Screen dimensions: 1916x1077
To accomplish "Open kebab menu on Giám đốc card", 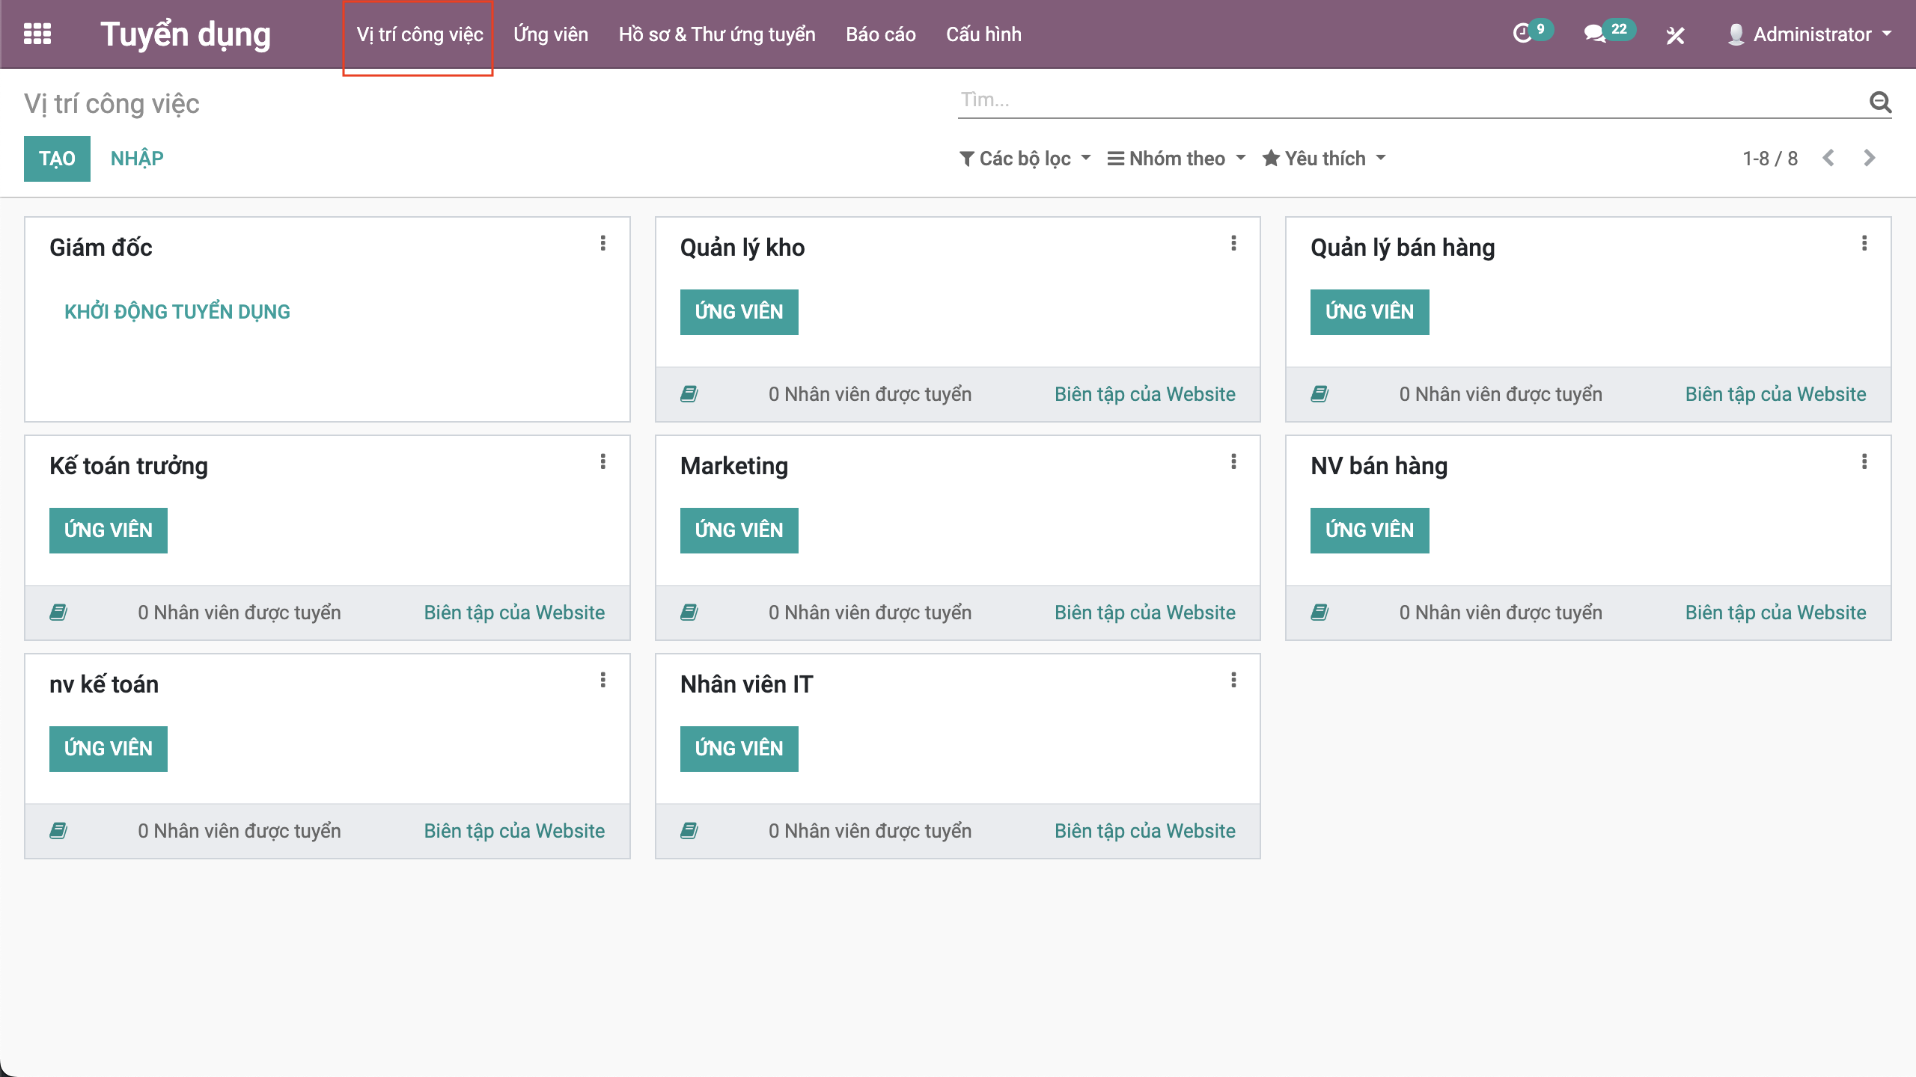I will 602,243.
